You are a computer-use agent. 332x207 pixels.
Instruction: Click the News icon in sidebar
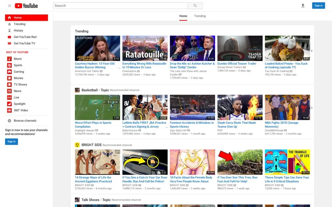pos(9,91)
